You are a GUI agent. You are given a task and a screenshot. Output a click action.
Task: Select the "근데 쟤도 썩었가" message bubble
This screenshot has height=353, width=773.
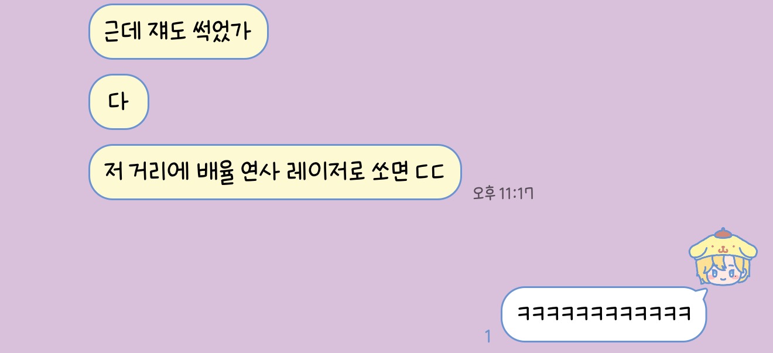(178, 32)
